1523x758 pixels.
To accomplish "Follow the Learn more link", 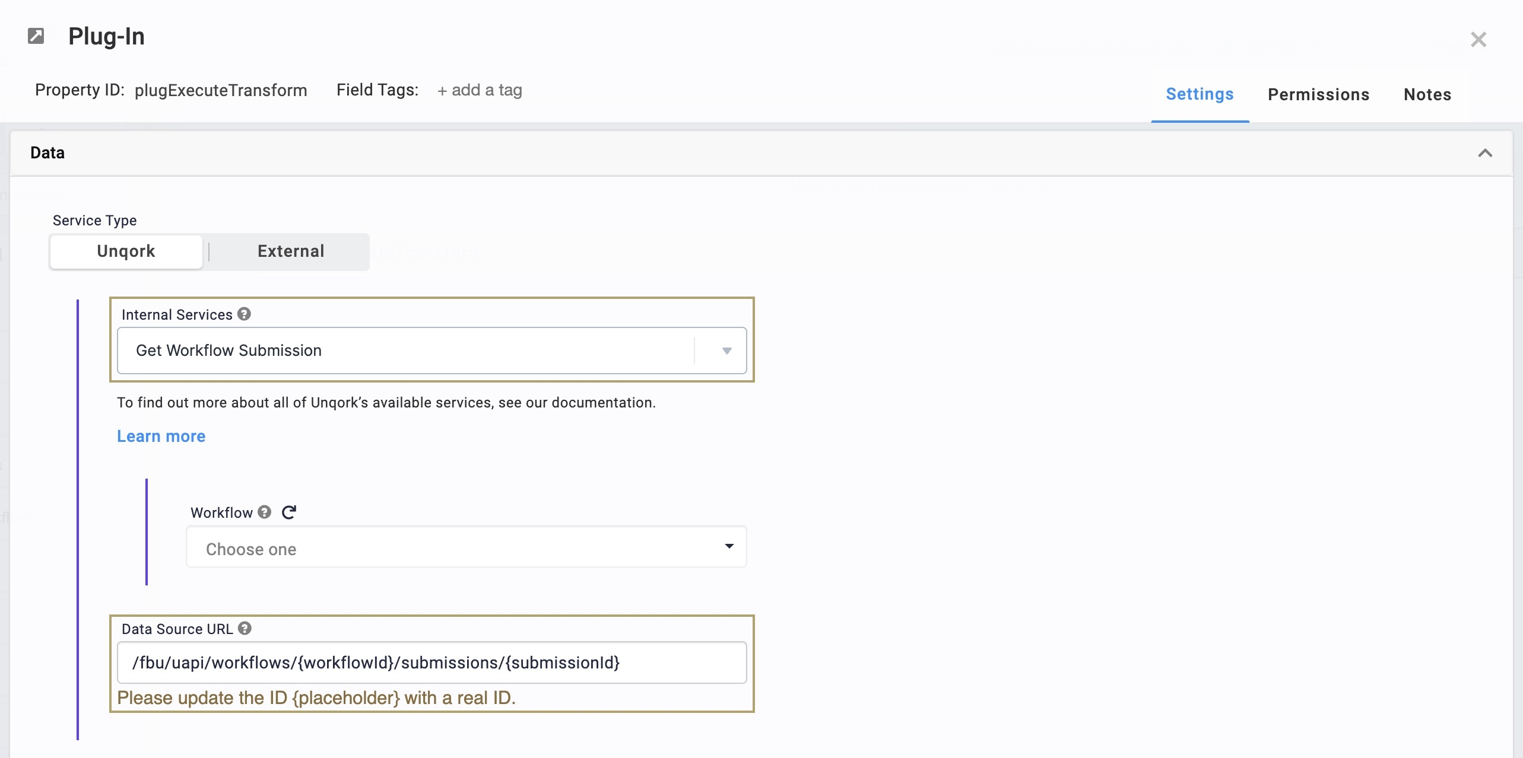I will [x=161, y=437].
